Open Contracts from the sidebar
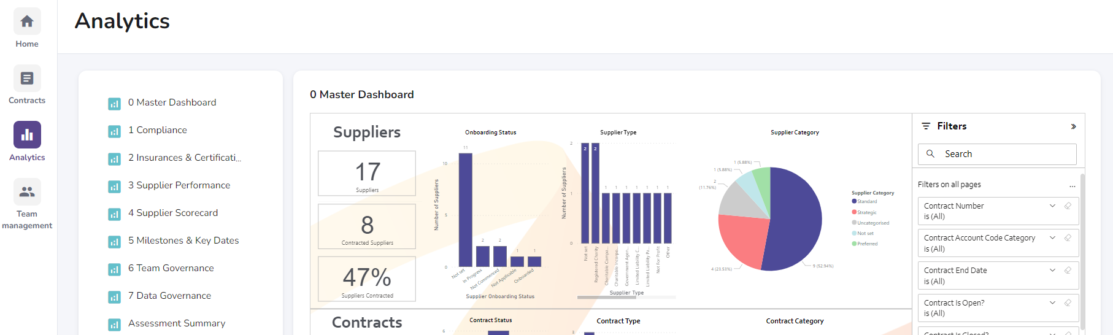1113x335 pixels. pos(27,79)
